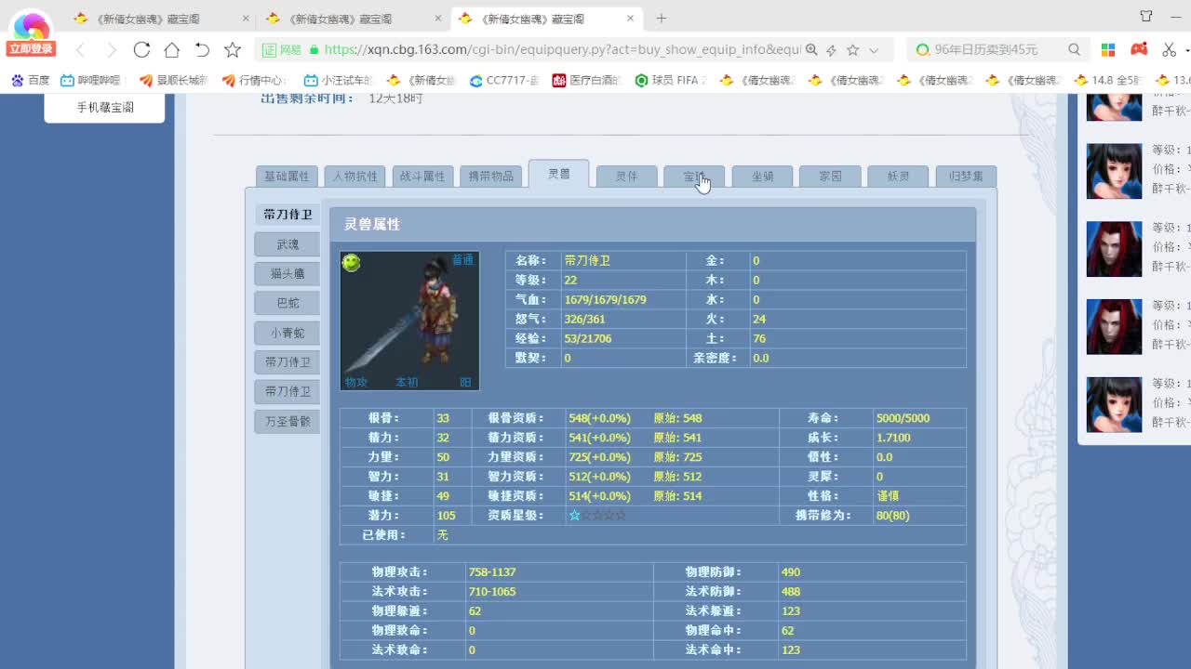This screenshot has width=1191, height=669.
Task: Refresh the current page
Action: [x=141, y=50]
